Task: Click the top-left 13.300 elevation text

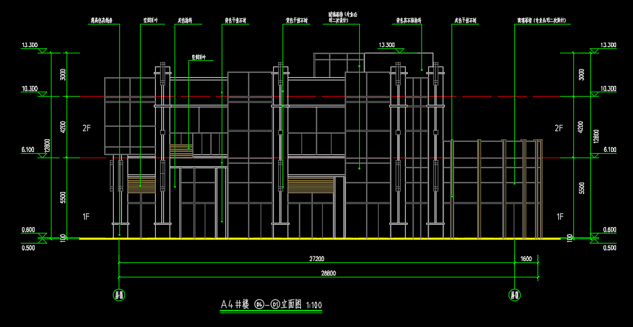Action: click(30, 45)
